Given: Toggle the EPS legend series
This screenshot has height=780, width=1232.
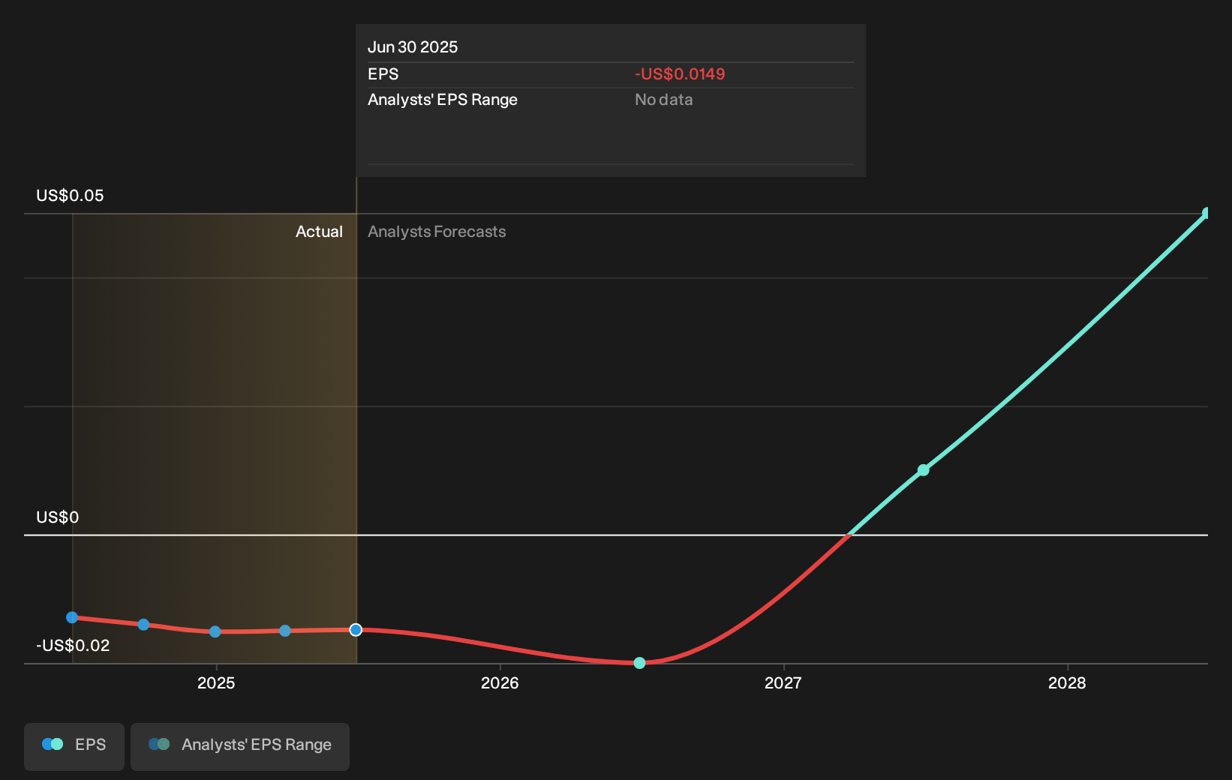Looking at the screenshot, I should tap(74, 745).
